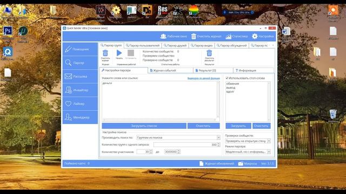Image resolution: width=346 pixels, height=194 pixels.
Task: Switch to the Журнал событий tab
Action: 170,71
